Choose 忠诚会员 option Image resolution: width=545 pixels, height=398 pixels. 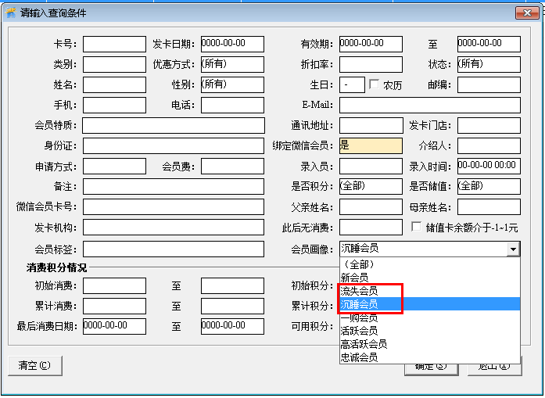pos(360,357)
